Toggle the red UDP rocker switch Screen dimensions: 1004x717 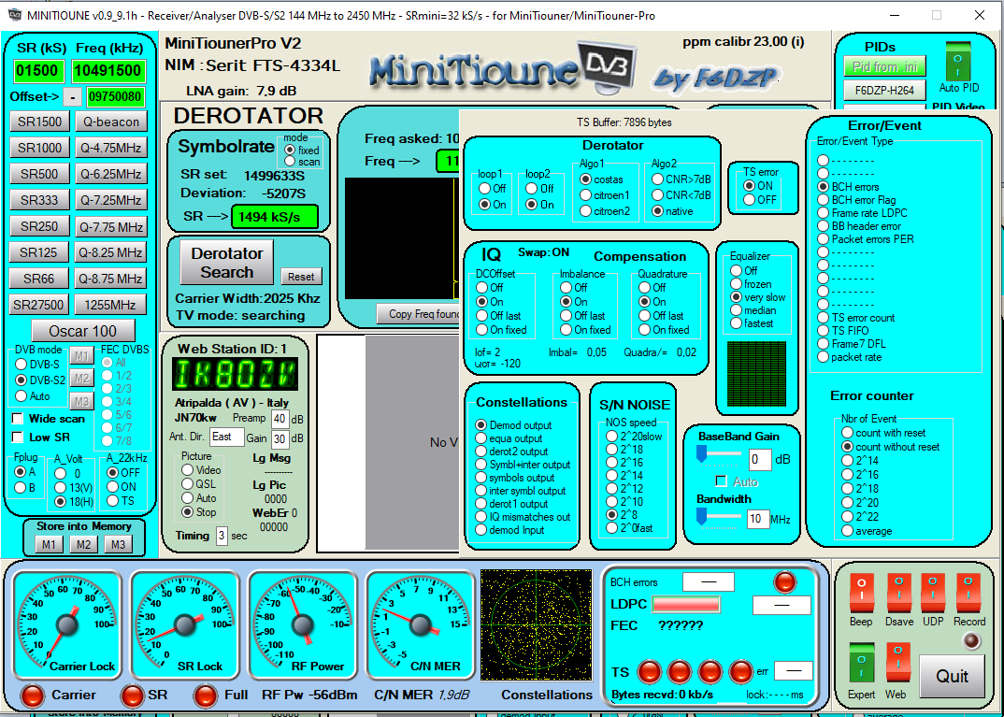point(933,593)
